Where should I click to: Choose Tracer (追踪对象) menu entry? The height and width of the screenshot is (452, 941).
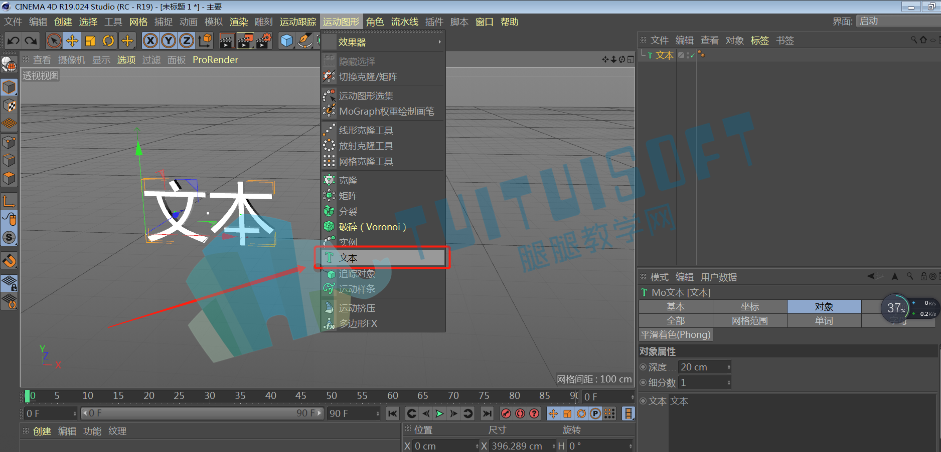(x=383, y=273)
